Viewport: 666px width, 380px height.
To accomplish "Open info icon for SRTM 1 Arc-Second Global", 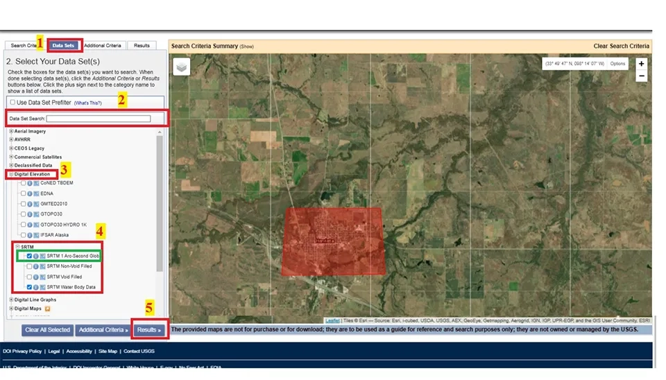I will pyautogui.click(x=36, y=257).
